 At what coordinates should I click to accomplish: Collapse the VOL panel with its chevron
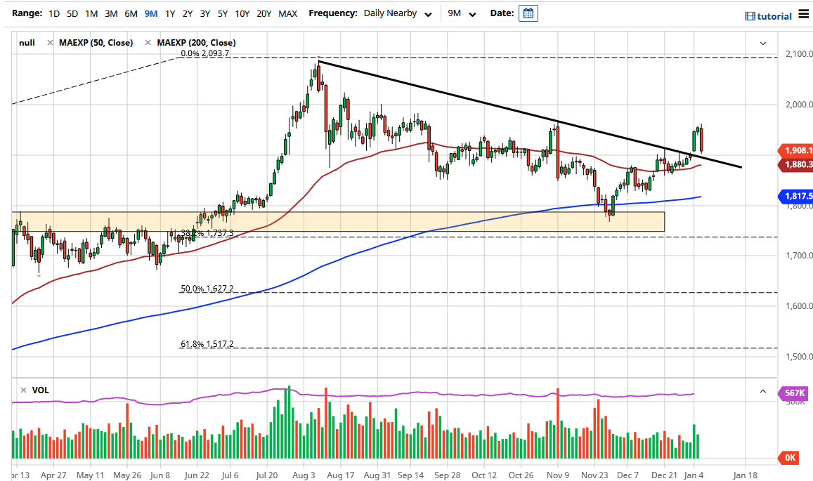pyautogui.click(x=763, y=390)
